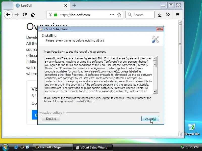
Task: Show site information icon in address bar
Action: [50, 15]
